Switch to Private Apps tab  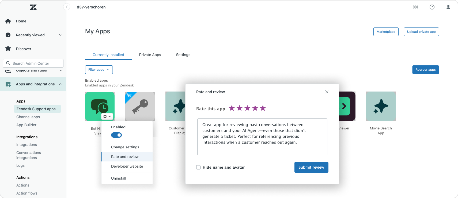coord(150,55)
